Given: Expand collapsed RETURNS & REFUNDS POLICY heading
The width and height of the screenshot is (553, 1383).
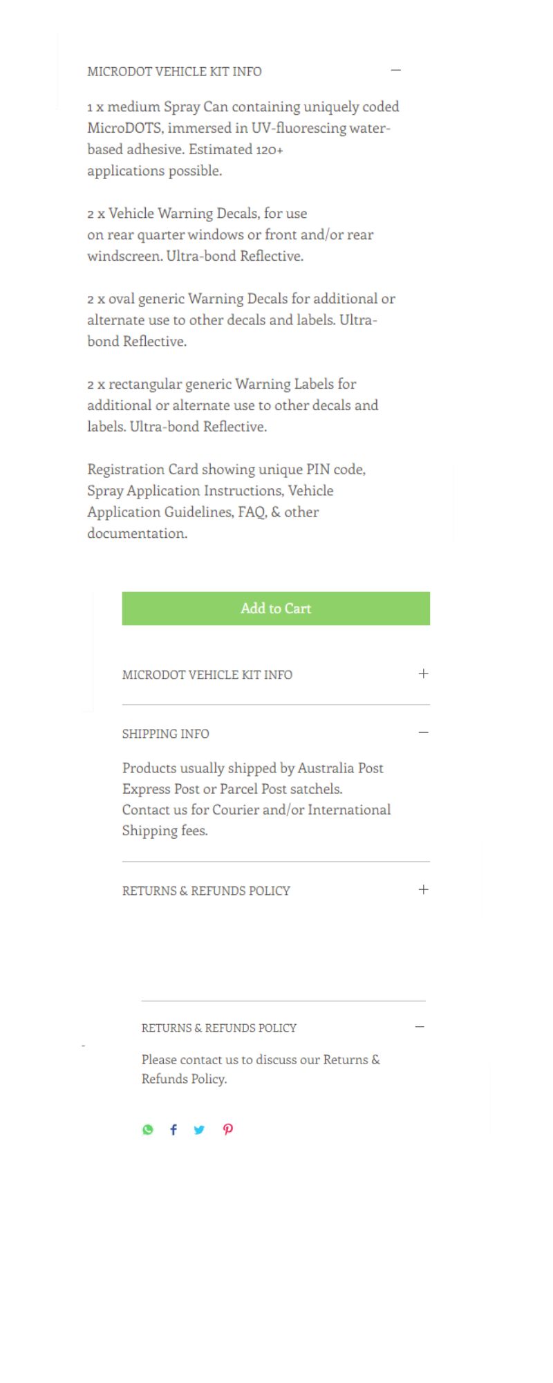Looking at the screenshot, I should coord(206,891).
